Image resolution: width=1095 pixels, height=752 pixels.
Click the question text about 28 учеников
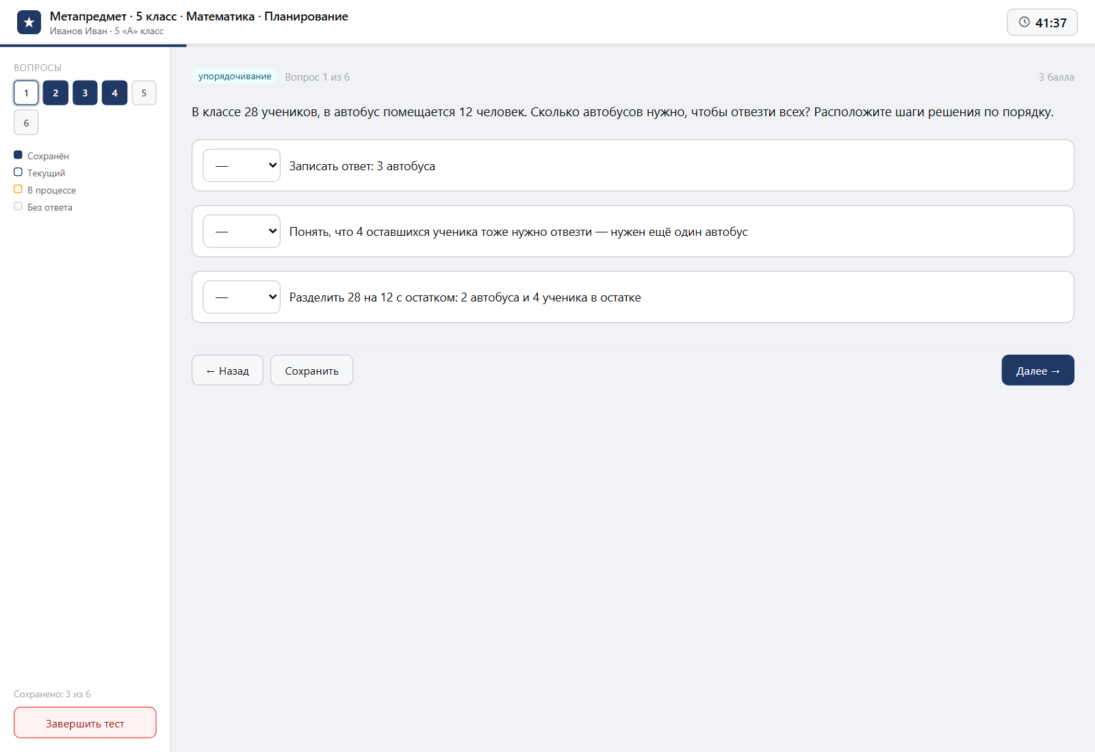623,112
